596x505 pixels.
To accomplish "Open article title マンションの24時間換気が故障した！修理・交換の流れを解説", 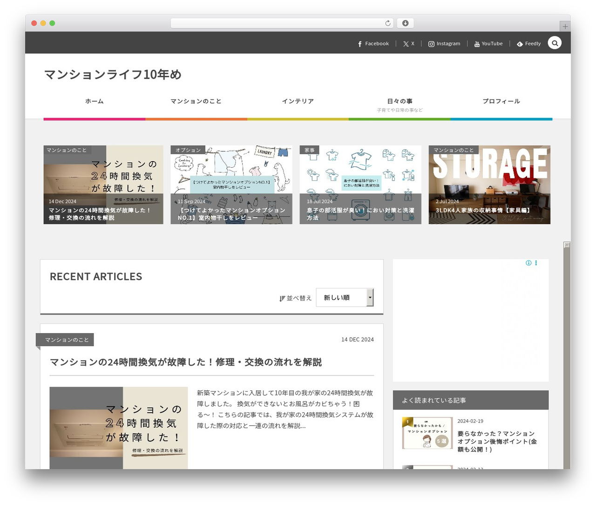I will pos(186,362).
